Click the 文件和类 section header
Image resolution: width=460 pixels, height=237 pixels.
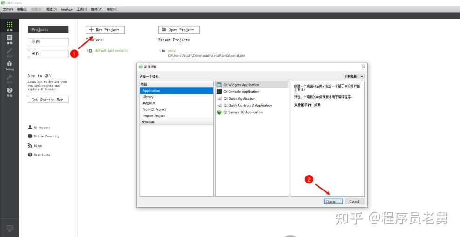pos(176,122)
